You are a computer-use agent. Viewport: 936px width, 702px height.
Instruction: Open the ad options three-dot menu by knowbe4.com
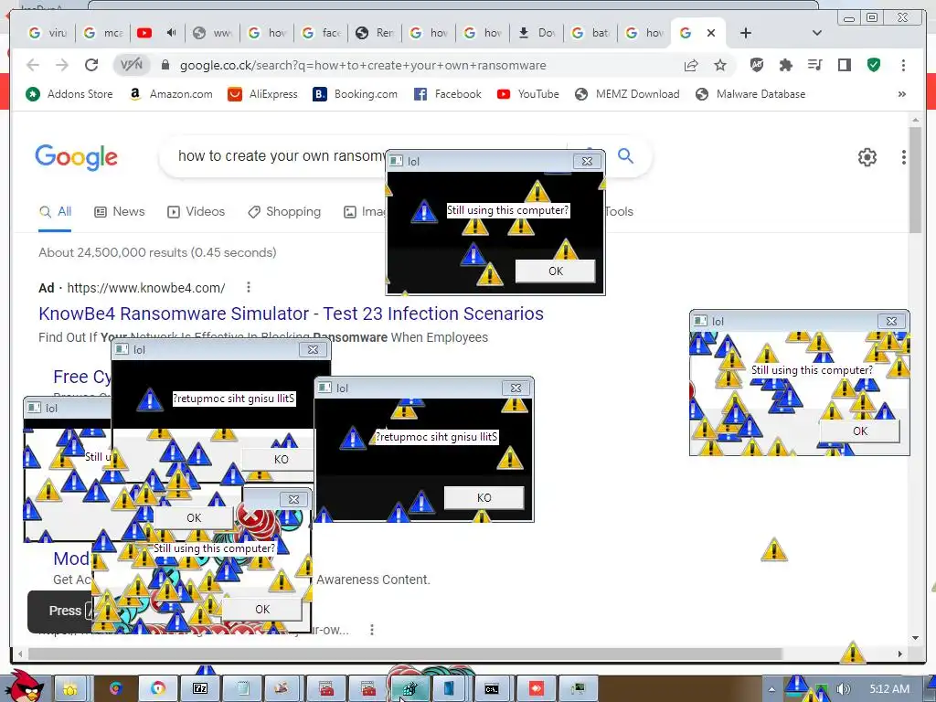pos(249,288)
